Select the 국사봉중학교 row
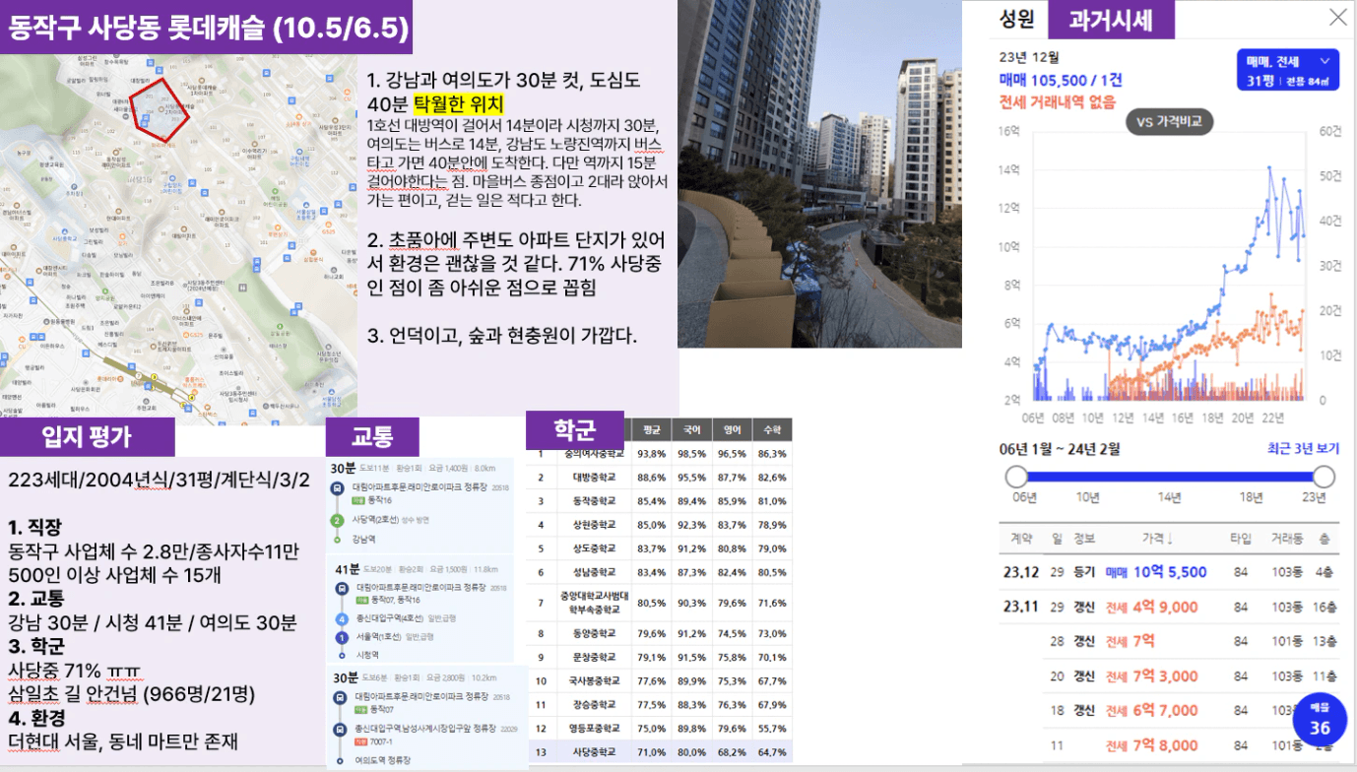This screenshot has height=772, width=1357. [x=659, y=680]
